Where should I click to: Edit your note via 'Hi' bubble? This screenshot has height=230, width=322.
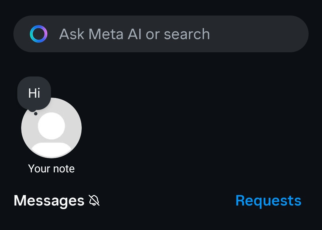[x=34, y=93]
